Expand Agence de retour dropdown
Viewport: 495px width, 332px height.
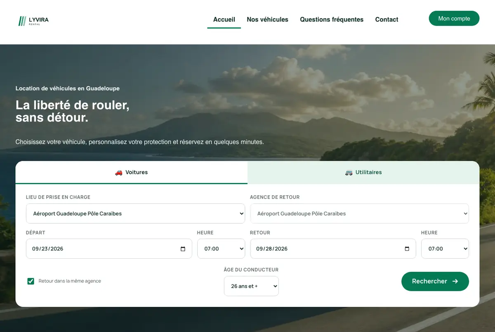point(359,213)
